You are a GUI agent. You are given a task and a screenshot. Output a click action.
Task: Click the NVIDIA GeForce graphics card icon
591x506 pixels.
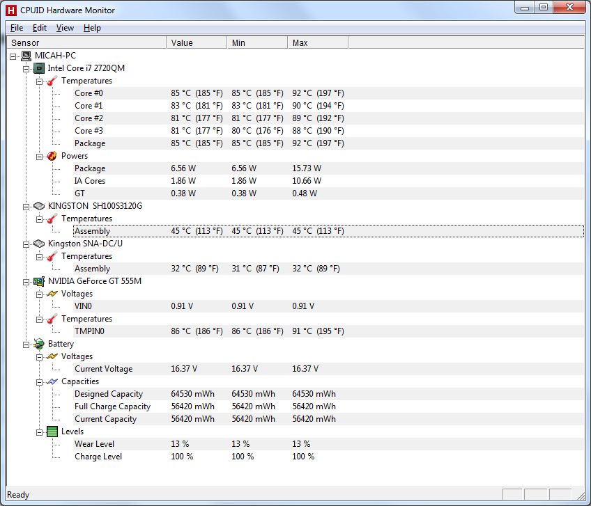[x=39, y=281]
